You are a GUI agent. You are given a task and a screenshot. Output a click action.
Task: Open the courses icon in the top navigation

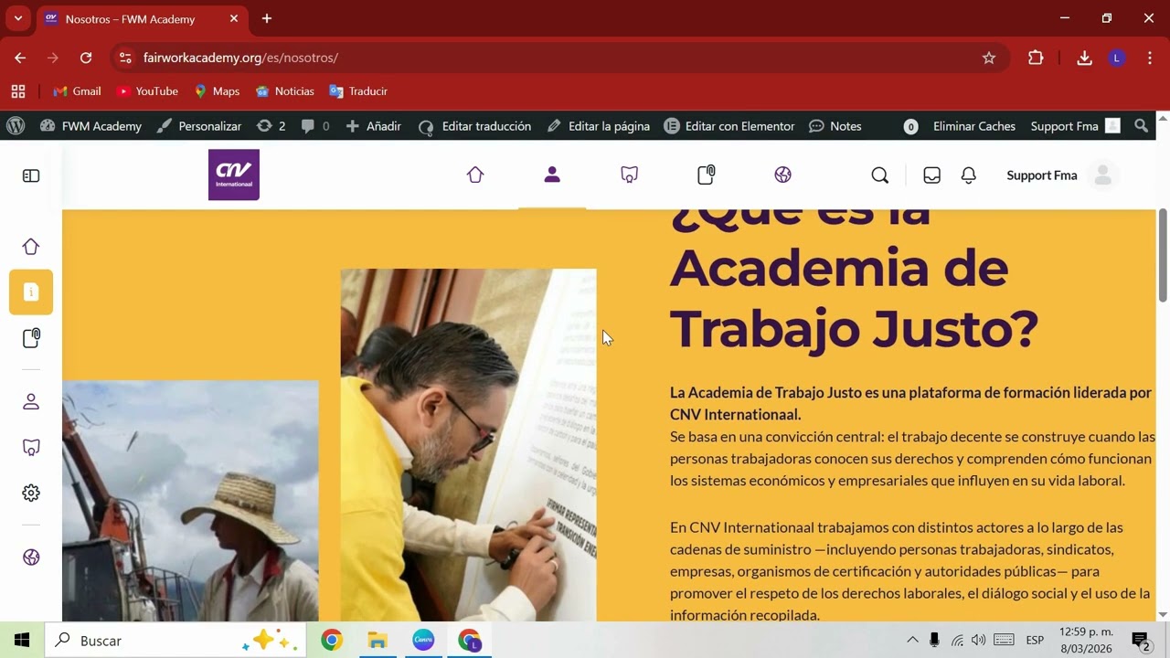pyautogui.click(x=629, y=175)
